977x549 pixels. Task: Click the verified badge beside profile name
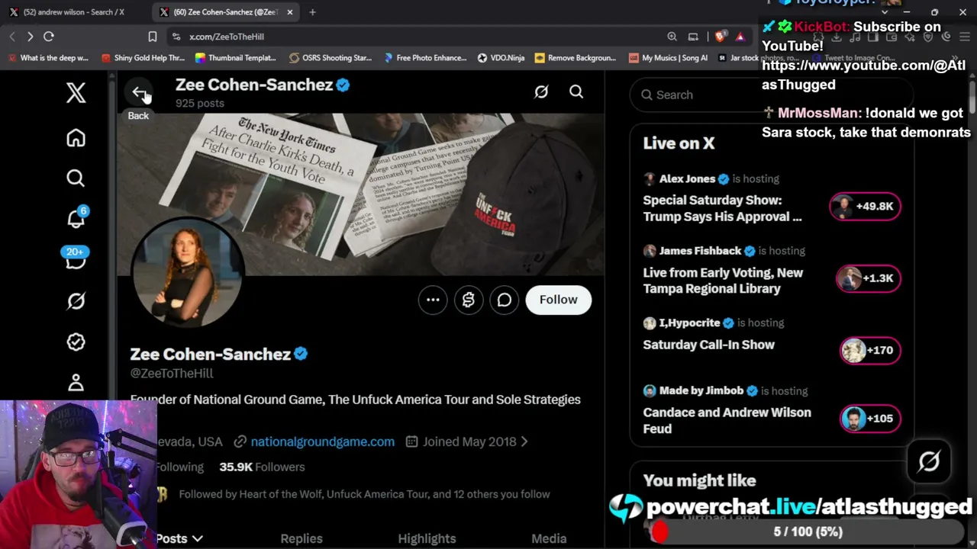(x=301, y=354)
